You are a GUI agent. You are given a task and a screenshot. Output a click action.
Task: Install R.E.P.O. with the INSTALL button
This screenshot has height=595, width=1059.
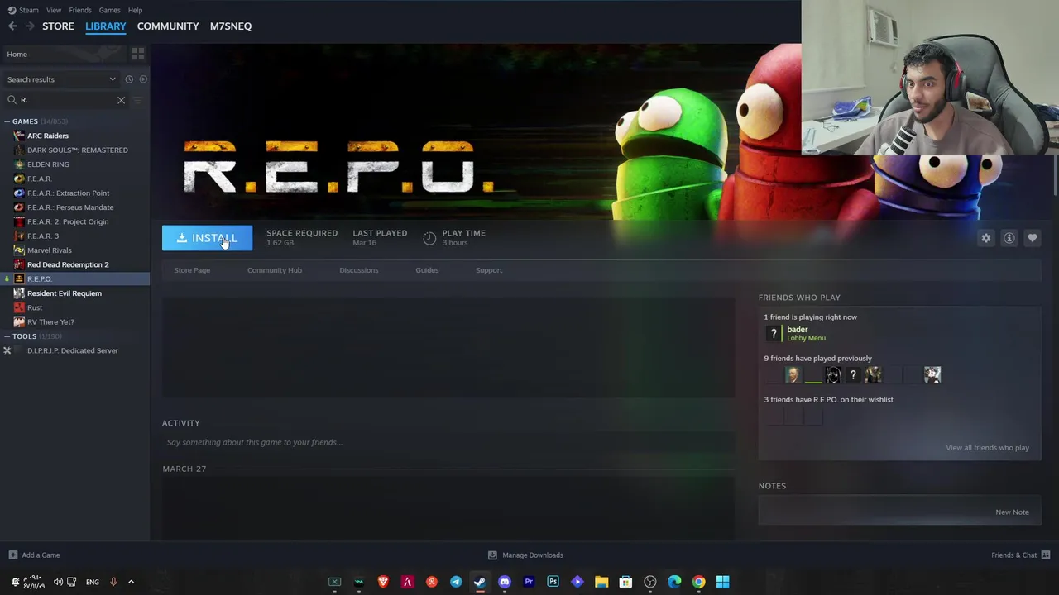tap(207, 238)
